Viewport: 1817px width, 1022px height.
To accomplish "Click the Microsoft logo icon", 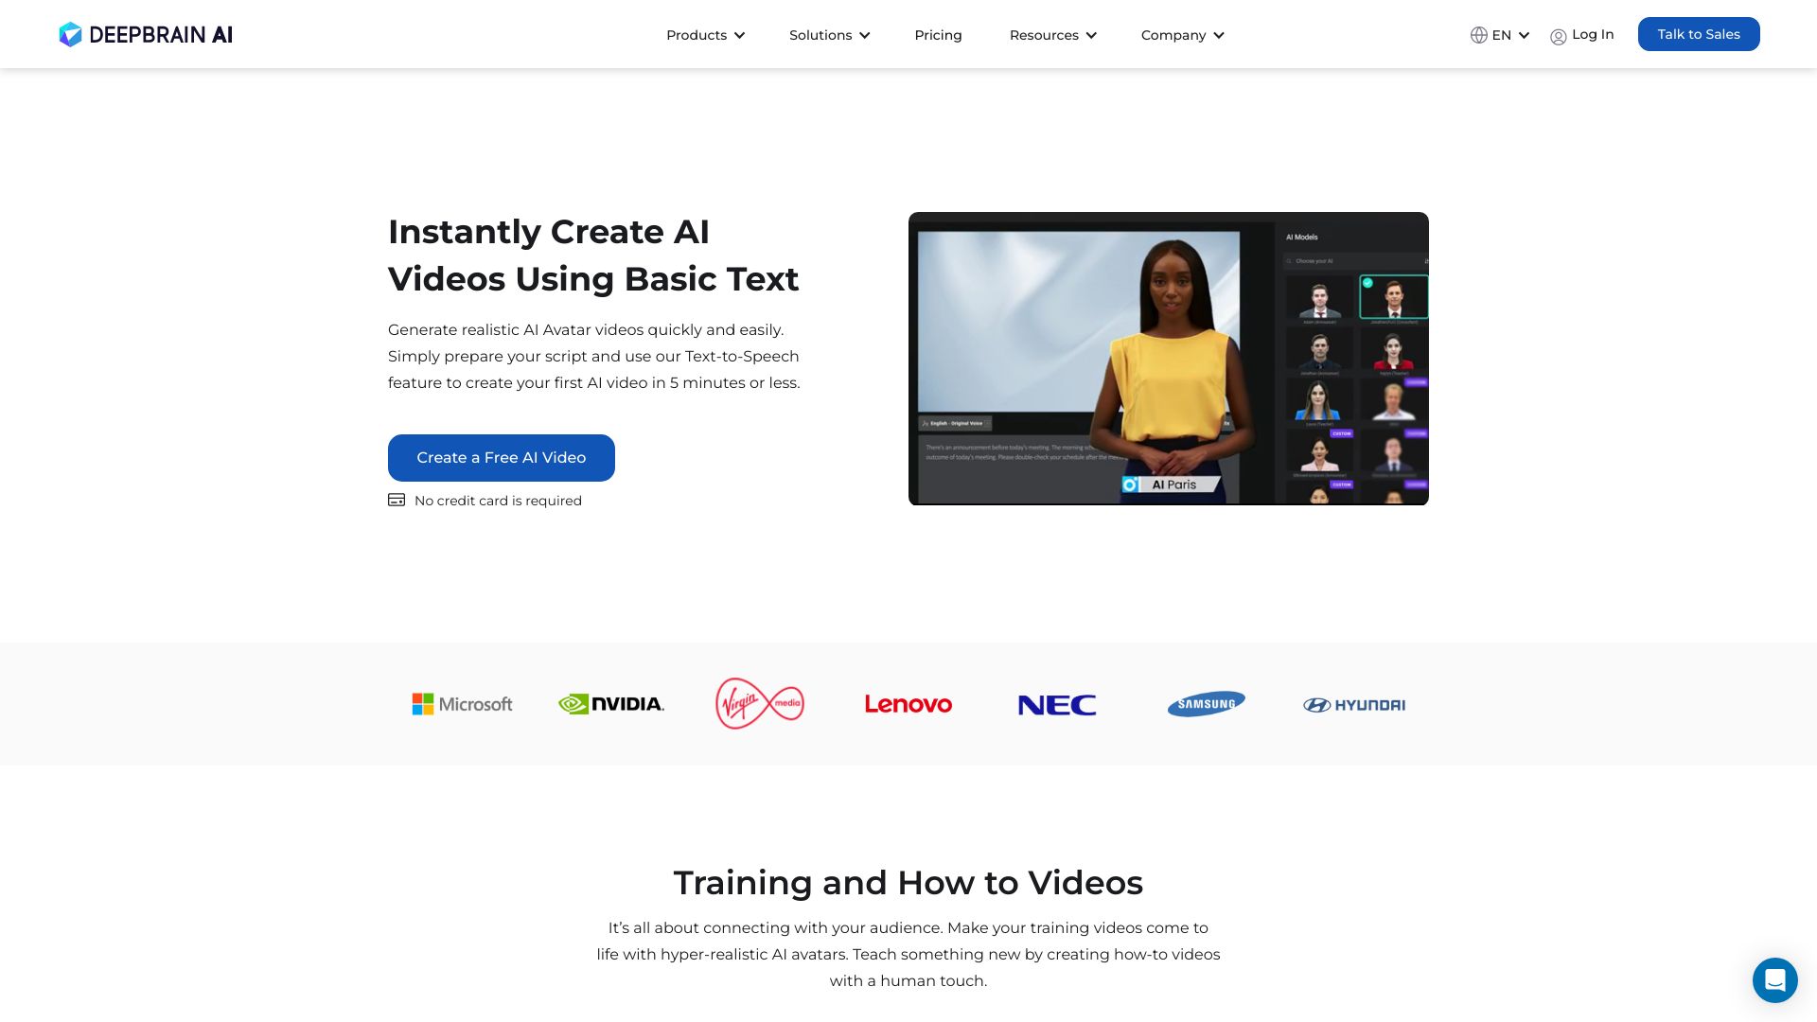I will point(420,702).
